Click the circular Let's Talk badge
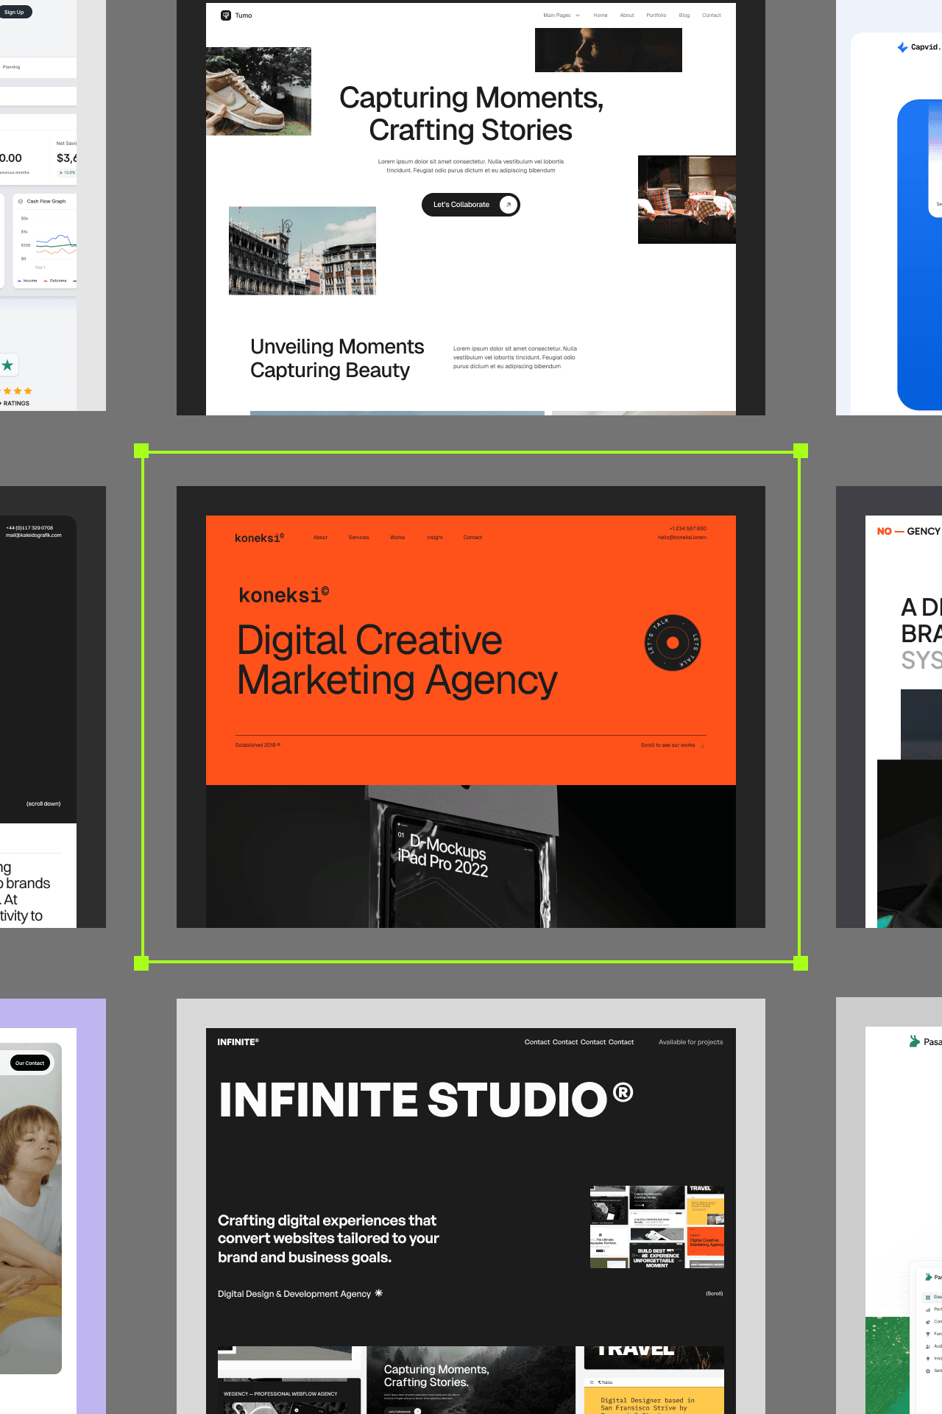Screen dimensions: 942x1414 tap(673, 643)
